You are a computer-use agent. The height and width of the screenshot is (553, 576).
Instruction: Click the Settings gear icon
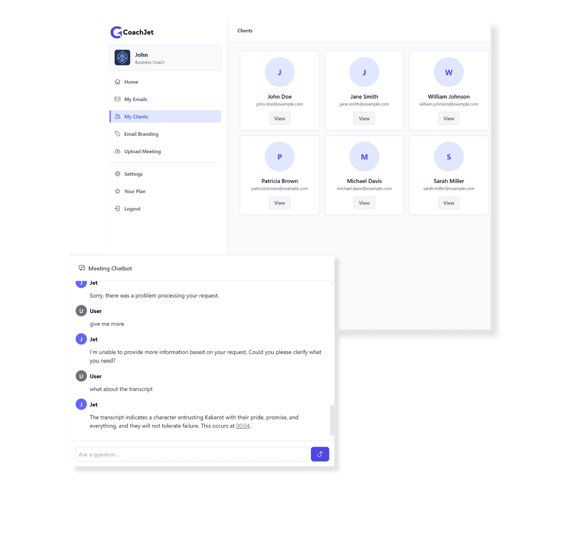[118, 174]
